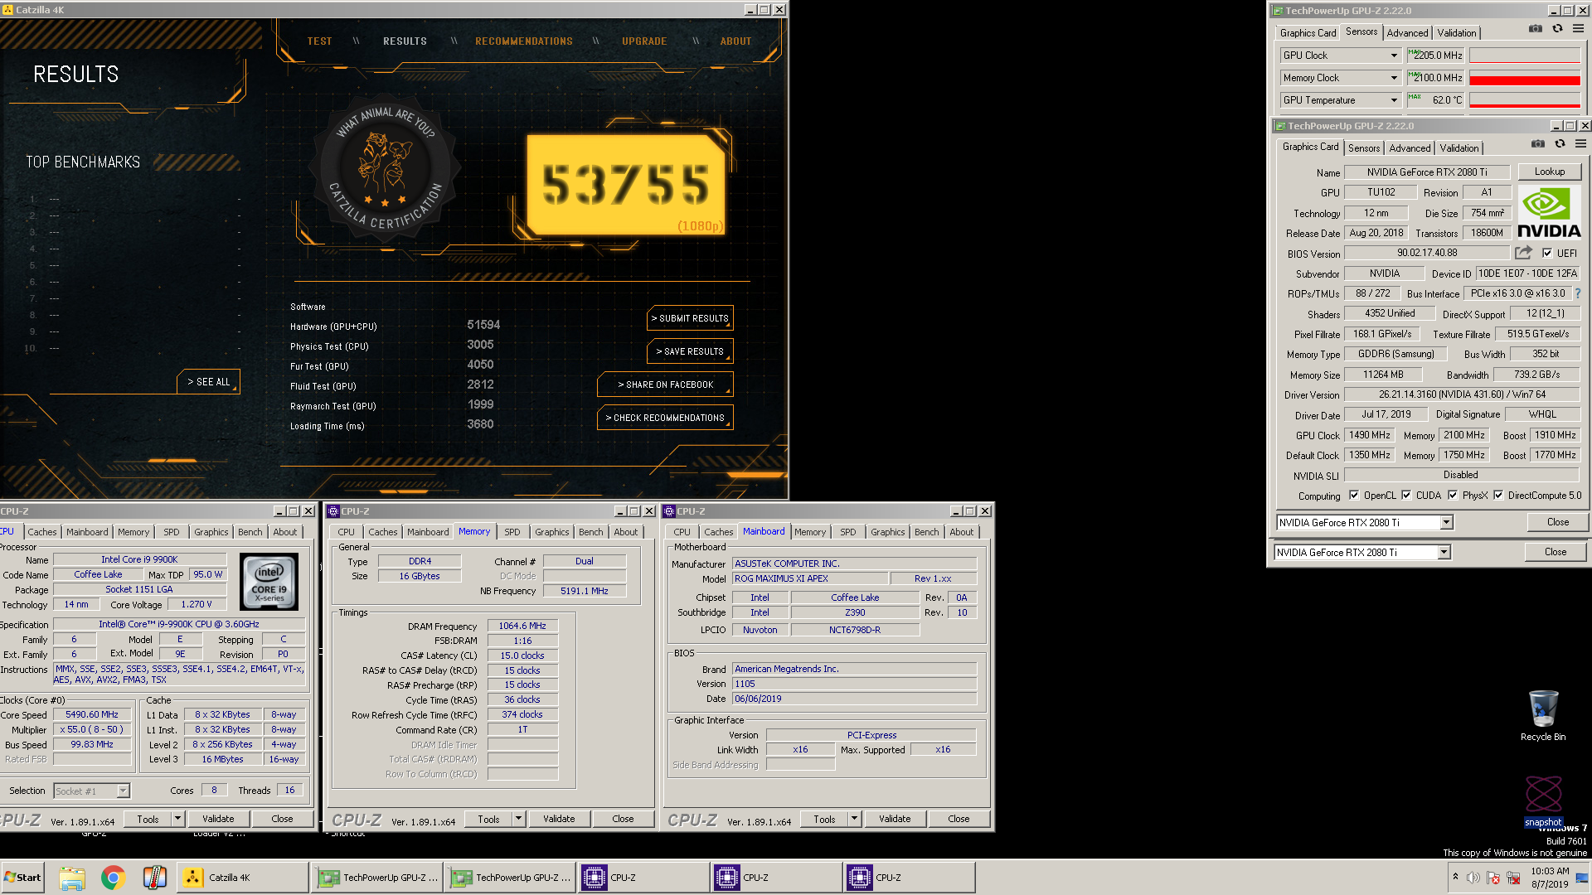Toggle the PhysX checkbox
1592x895 pixels.
pyautogui.click(x=1453, y=496)
